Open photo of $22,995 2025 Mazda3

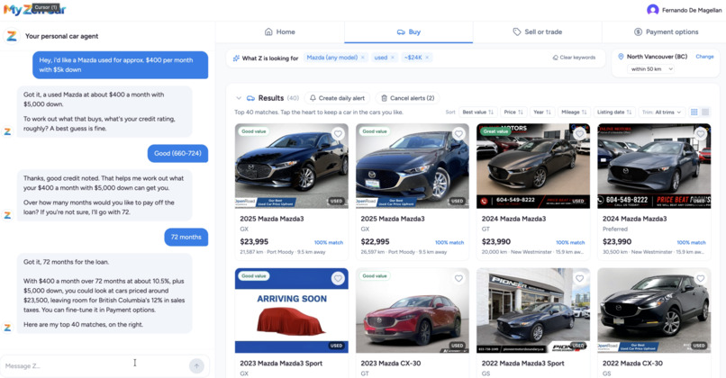click(412, 166)
